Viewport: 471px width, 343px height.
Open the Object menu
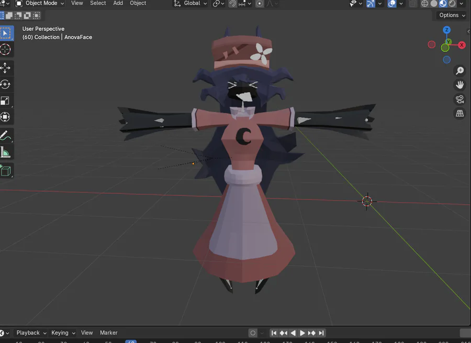[x=138, y=3]
